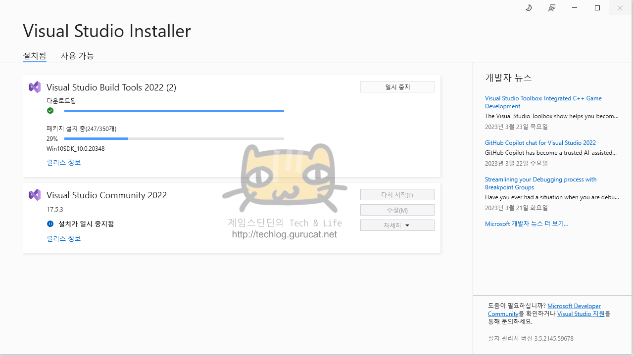This screenshot has height=356, width=633.
Task: Click the 개발자 뉴스 heading
Action: click(508, 78)
